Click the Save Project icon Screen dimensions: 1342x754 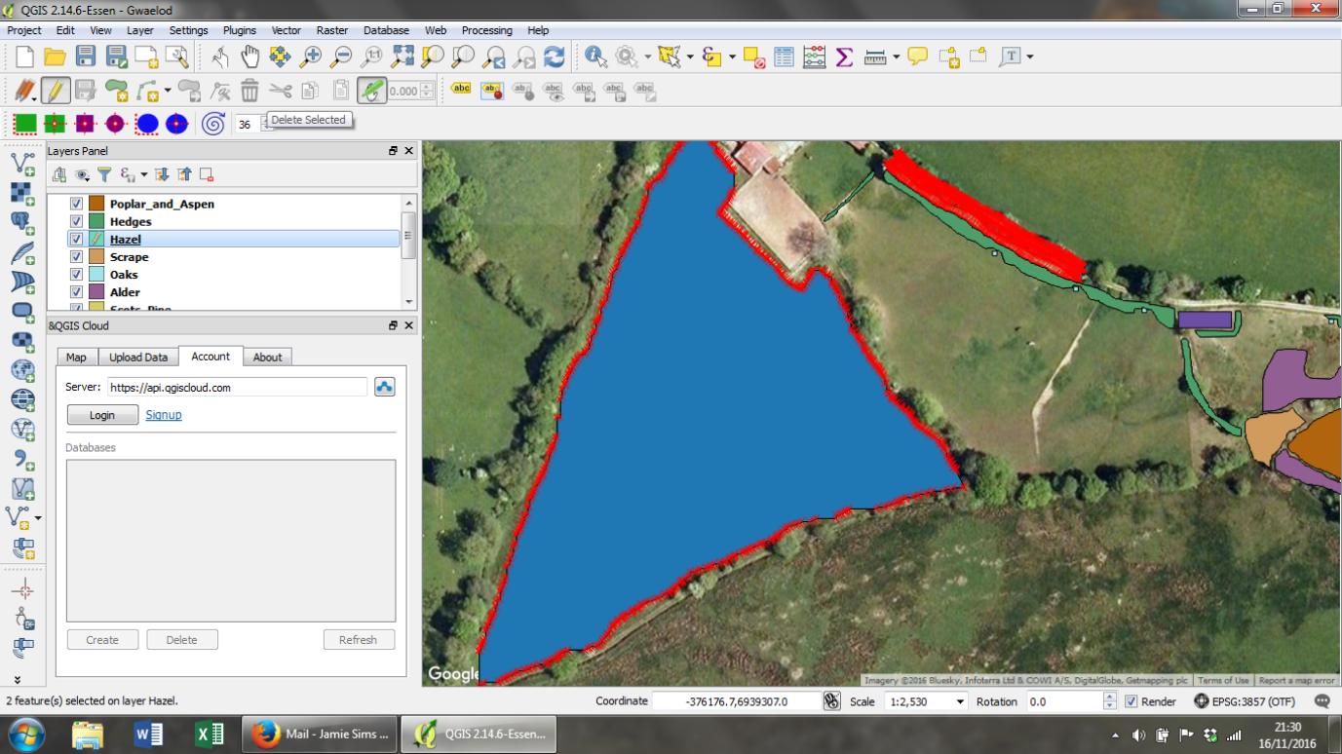click(87, 56)
